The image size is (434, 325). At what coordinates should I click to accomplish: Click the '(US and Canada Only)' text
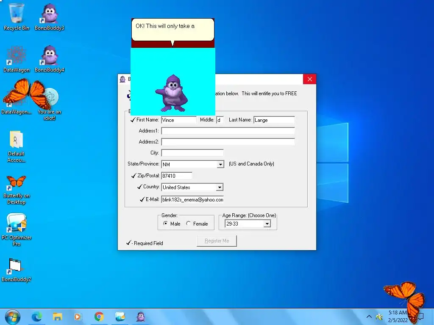tap(251, 164)
